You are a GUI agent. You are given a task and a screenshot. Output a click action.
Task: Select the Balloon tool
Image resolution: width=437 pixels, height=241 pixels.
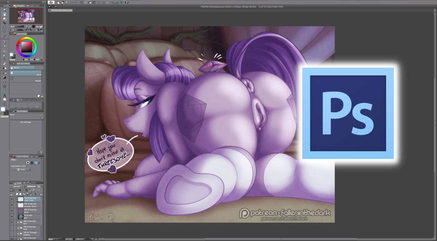4,100
